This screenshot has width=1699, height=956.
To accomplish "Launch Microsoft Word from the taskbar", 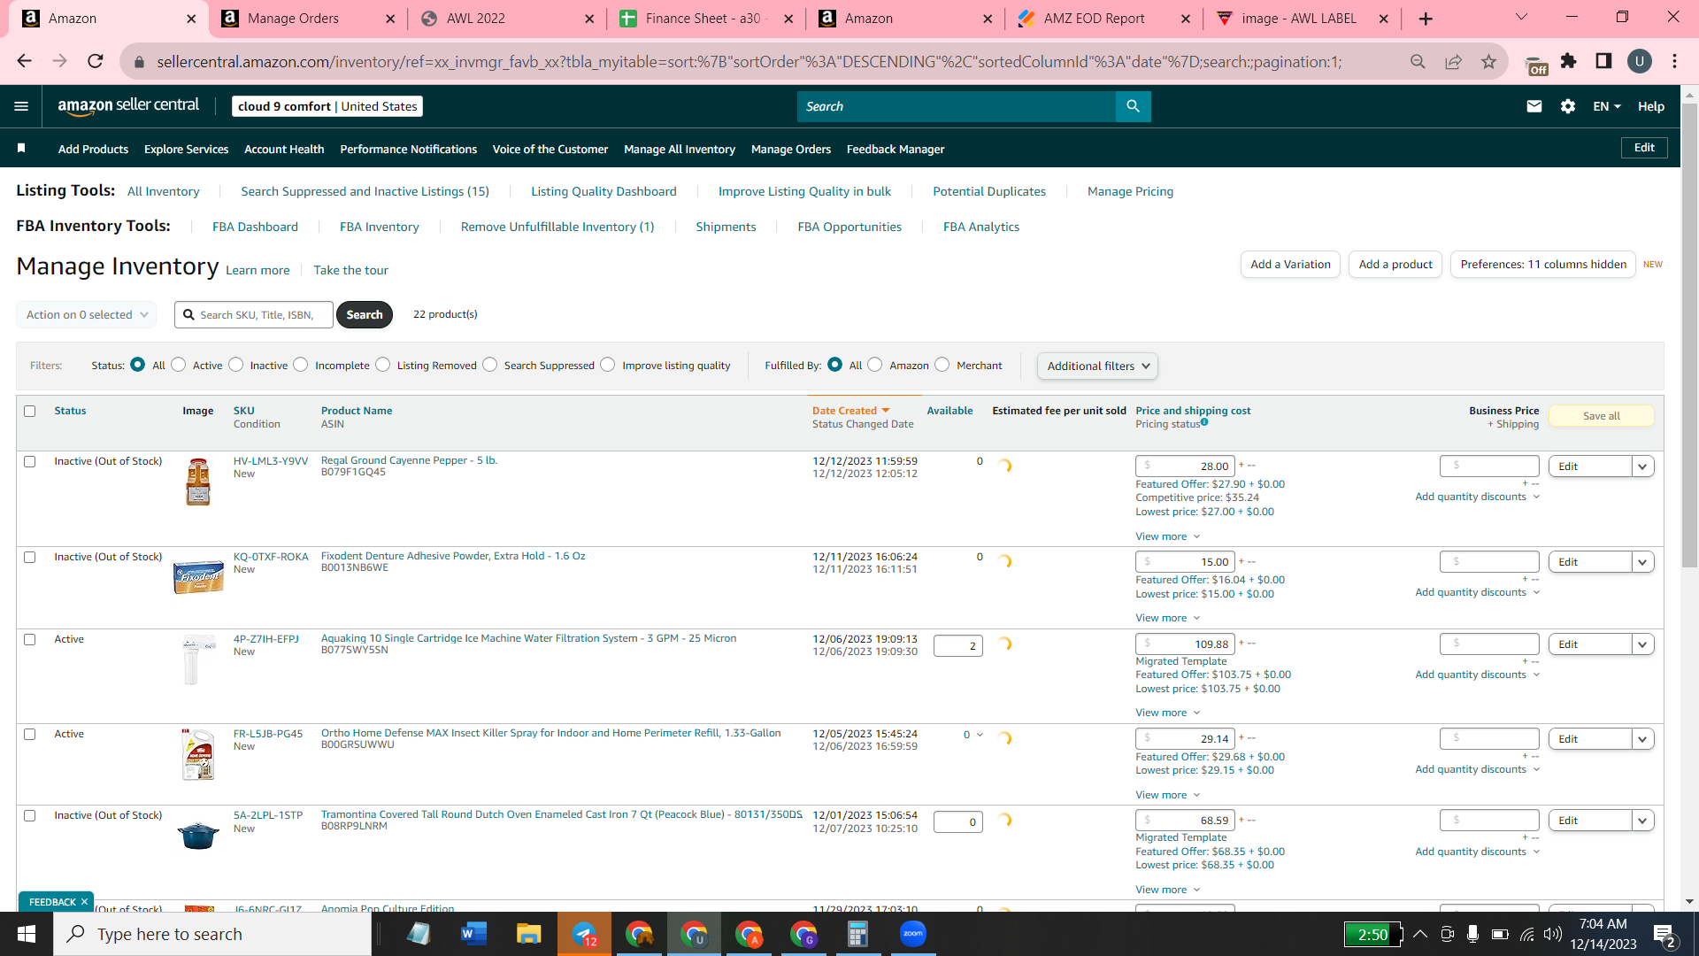I will click(473, 934).
